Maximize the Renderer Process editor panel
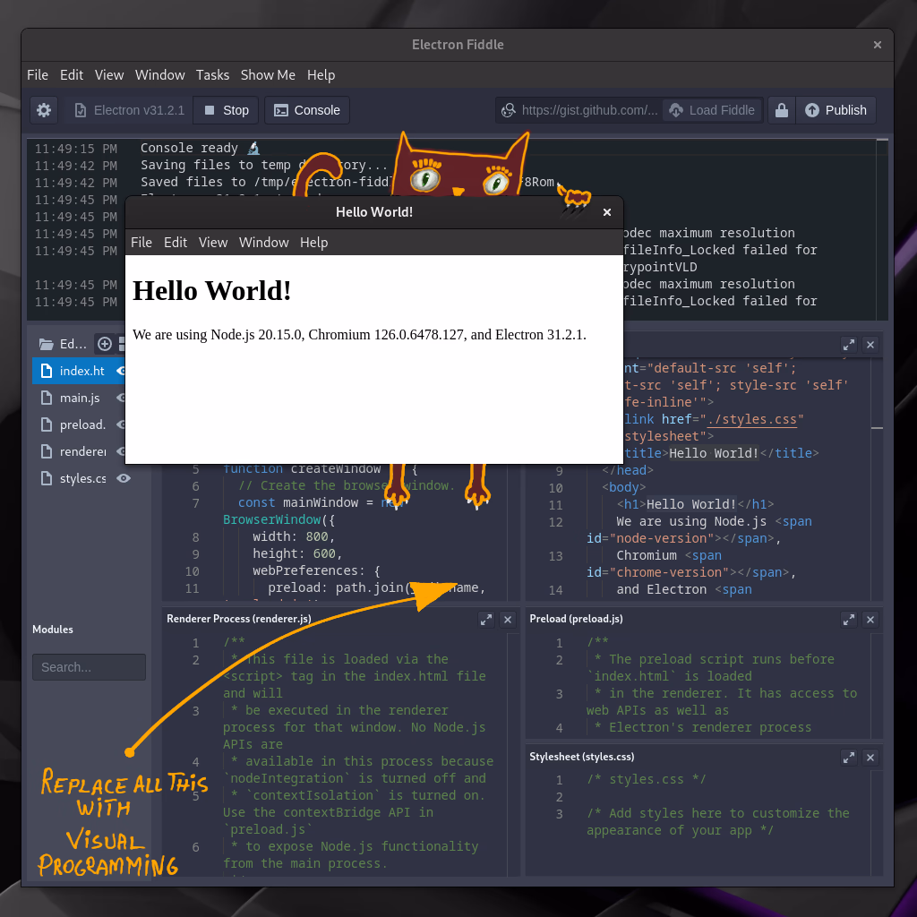Screen dimensions: 917x917 point(486,619)
